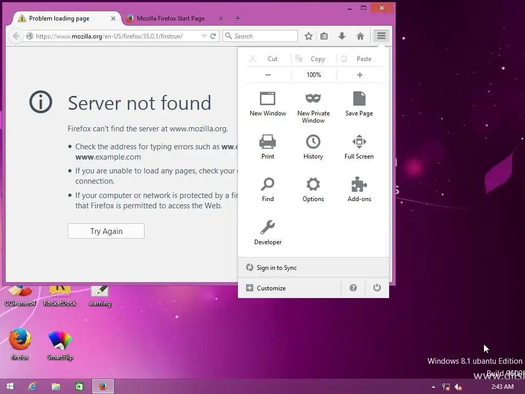Open History from menu panel

click(x=313, y=147)
